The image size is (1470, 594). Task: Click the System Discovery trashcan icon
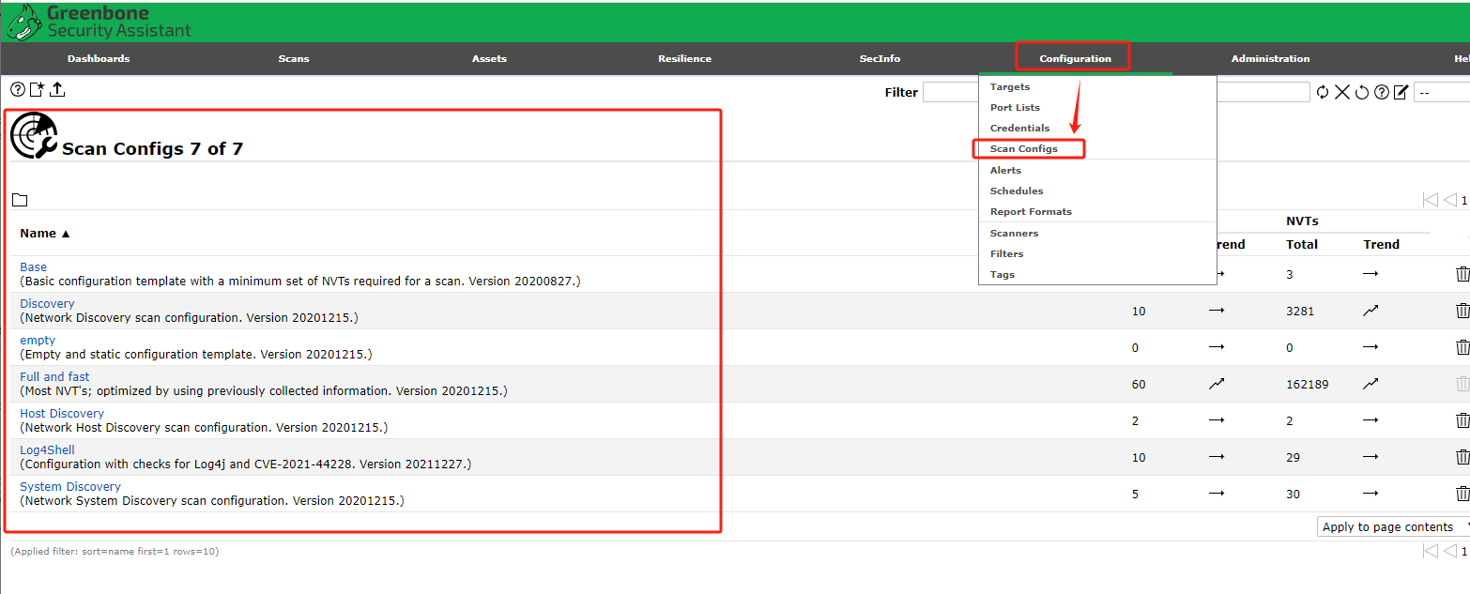[1462, 494]
